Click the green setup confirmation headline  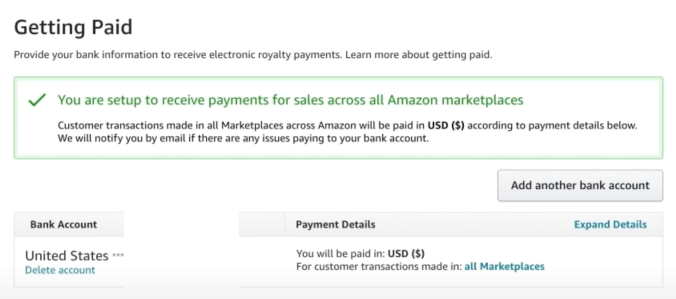click(290, 100)
